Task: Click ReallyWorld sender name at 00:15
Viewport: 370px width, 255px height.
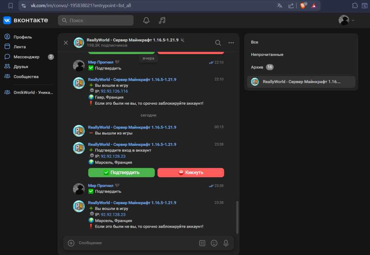Action: click(132, 127)
